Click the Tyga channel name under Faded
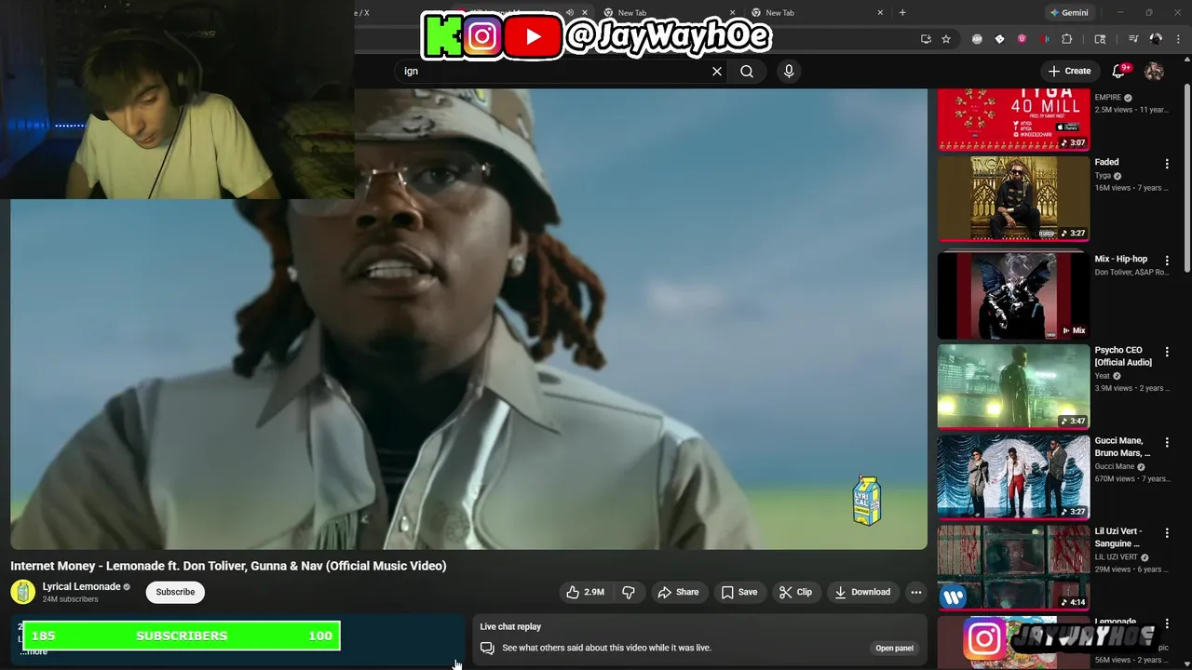This screenshot has width=1192, height=670. (x=1103, y=176)
